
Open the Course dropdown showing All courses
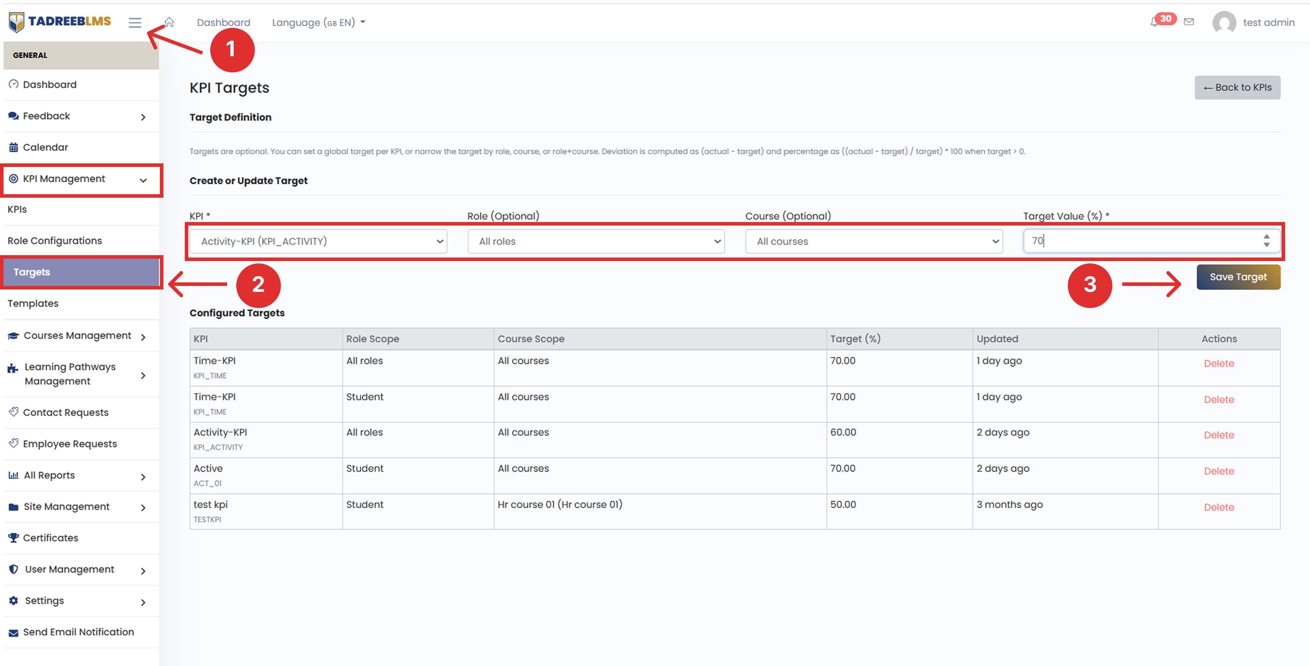tap(874, 241)
